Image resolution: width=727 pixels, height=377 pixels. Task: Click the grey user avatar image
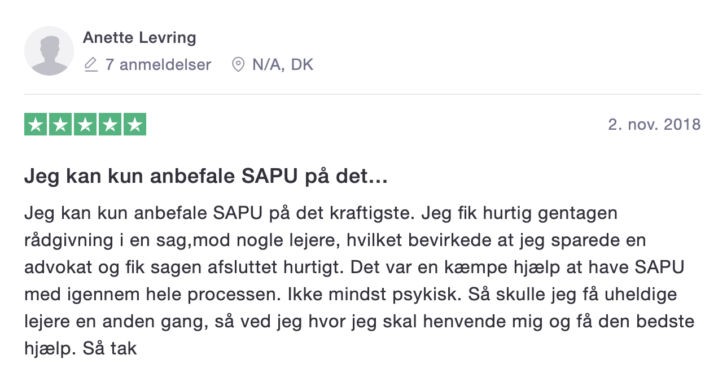49,51
